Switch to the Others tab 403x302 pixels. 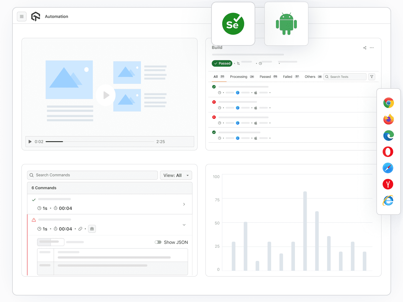[x=313, y=77]
